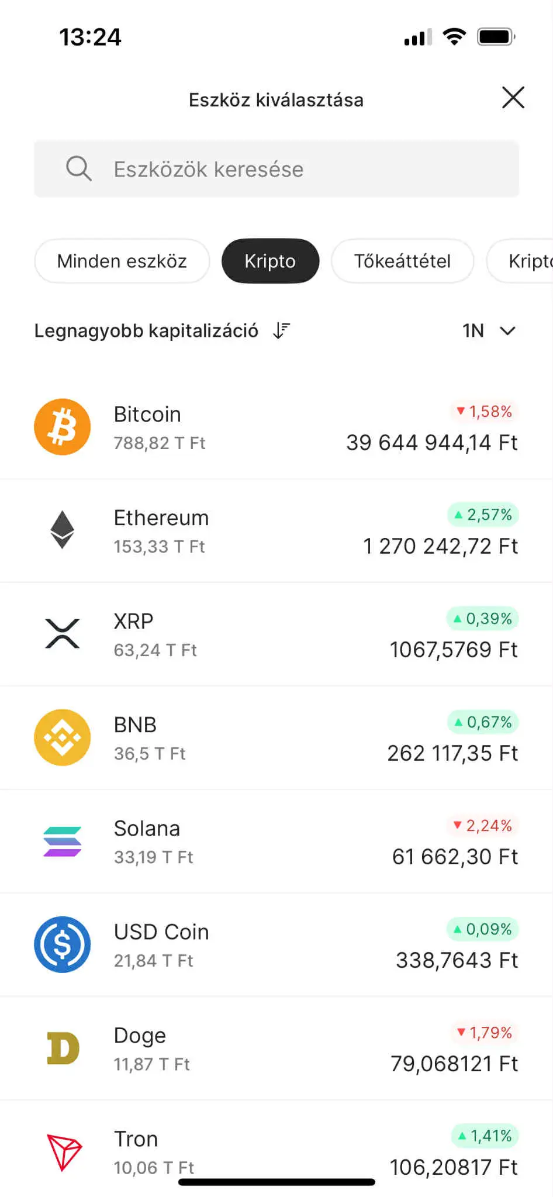Screen dimensions: 553x1197
Task: Switch to the Tőkeáttétel tab
Action: (x=402, y=261)
